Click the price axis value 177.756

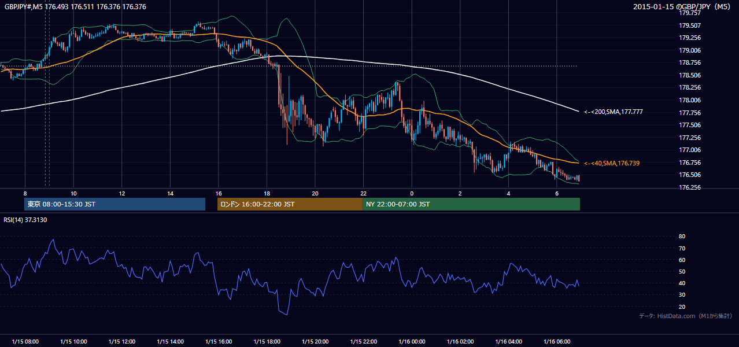[691, 113]
